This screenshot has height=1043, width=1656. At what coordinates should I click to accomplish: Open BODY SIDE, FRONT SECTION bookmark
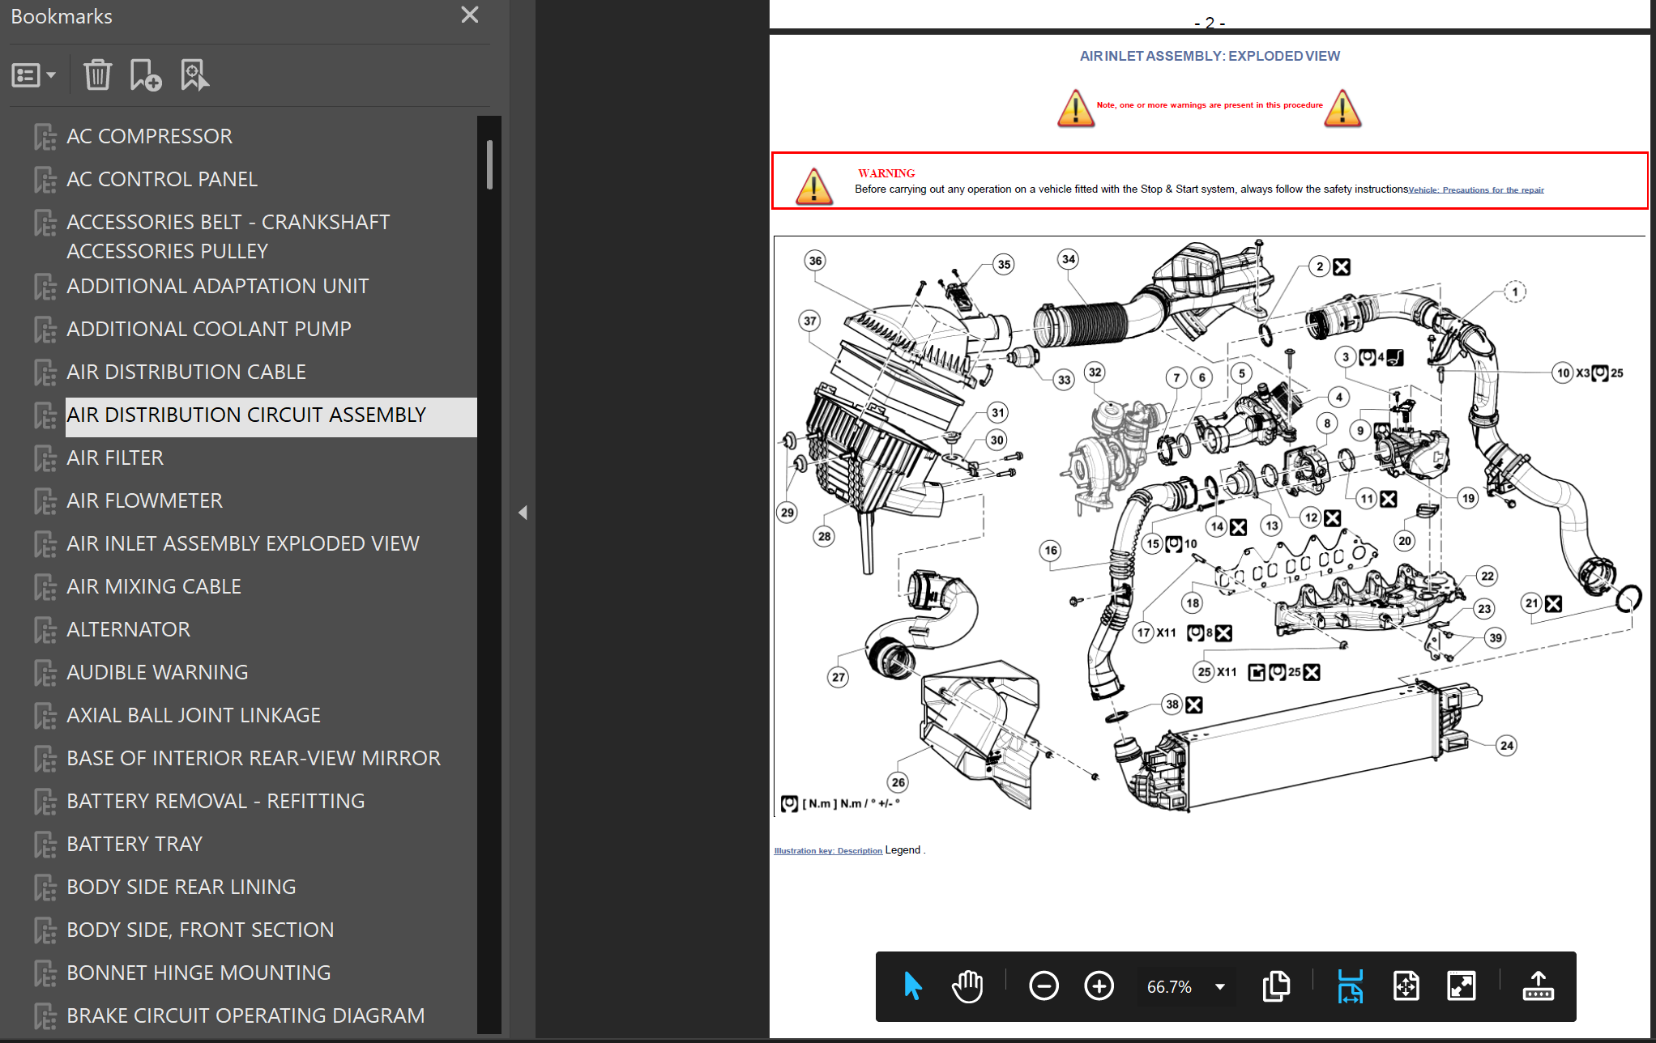(x=200, y=930)
